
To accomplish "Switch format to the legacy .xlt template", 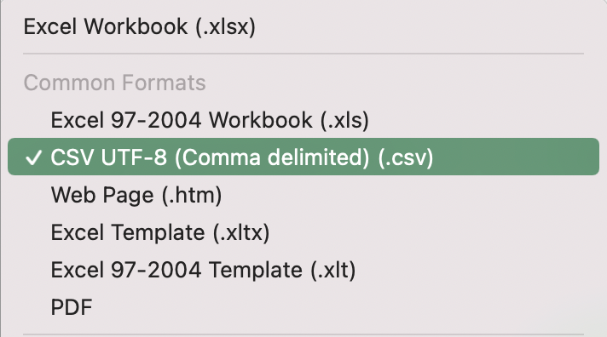I will click(x=303, y=270).
